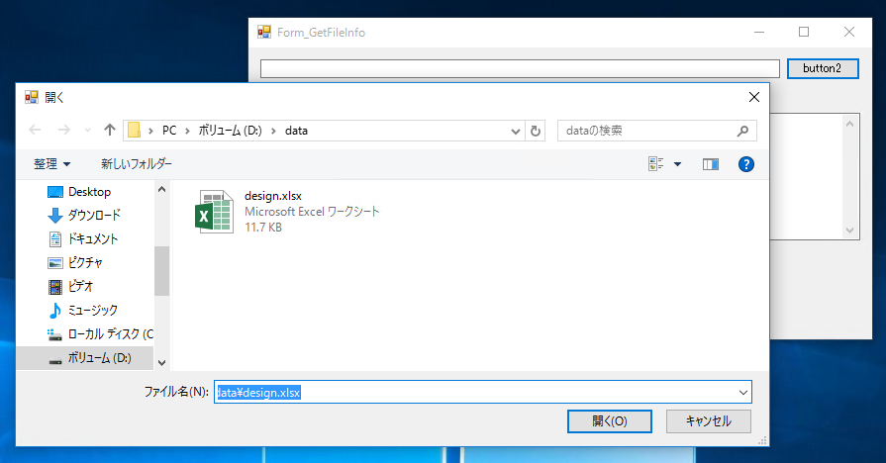The width and height of the screenshot is (886, 463).
Task: Expand the address bar history dropdown
Action: (516, 131)
